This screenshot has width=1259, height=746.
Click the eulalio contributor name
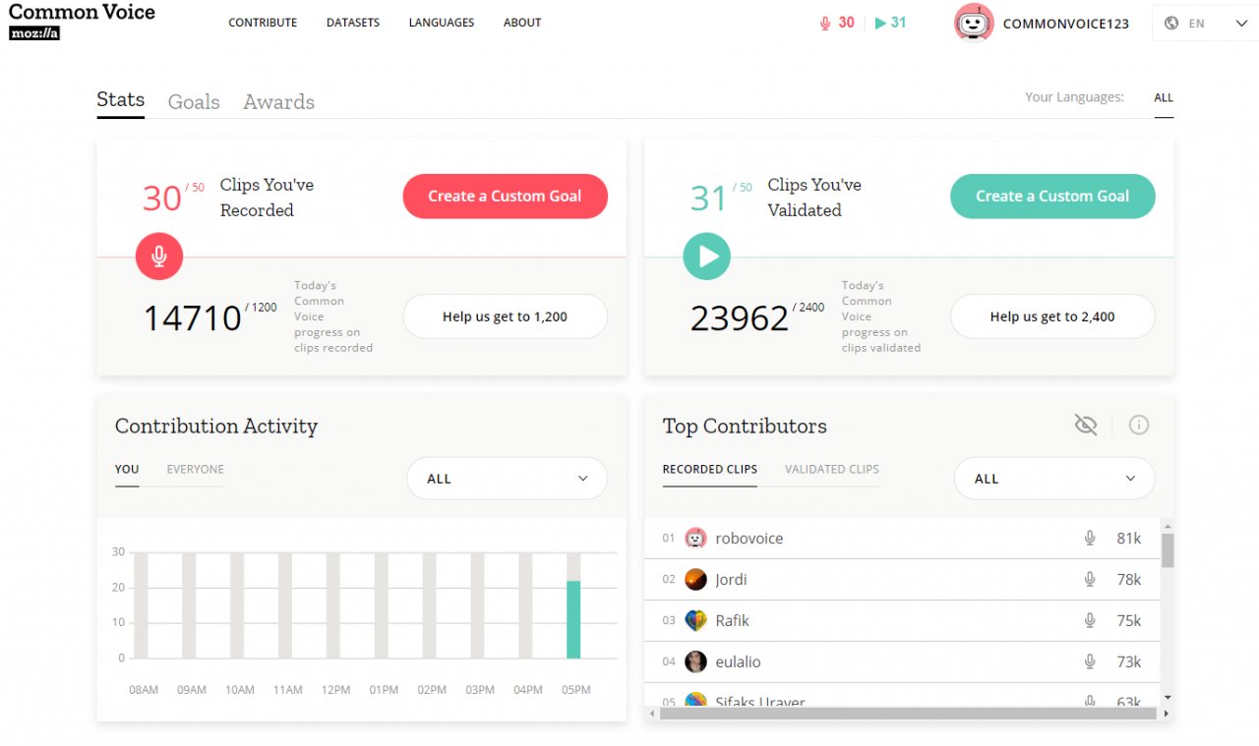click(x=738, y=662)
